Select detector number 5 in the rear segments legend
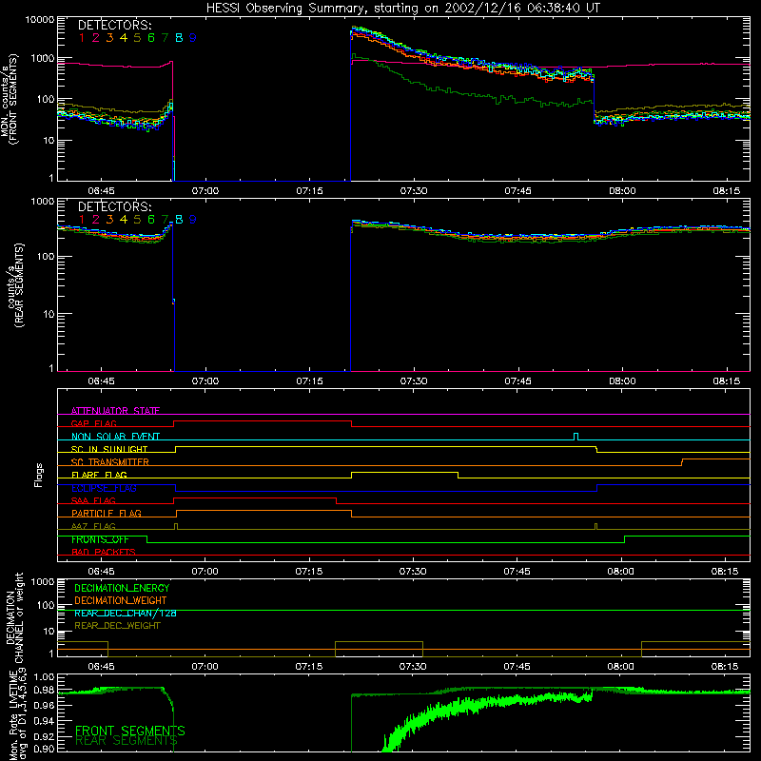The height and width of the screenshot is (761, 761). [137, 220]
